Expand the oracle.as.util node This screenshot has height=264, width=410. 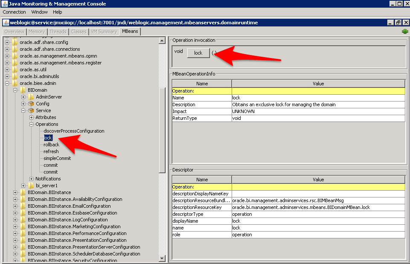7,70
